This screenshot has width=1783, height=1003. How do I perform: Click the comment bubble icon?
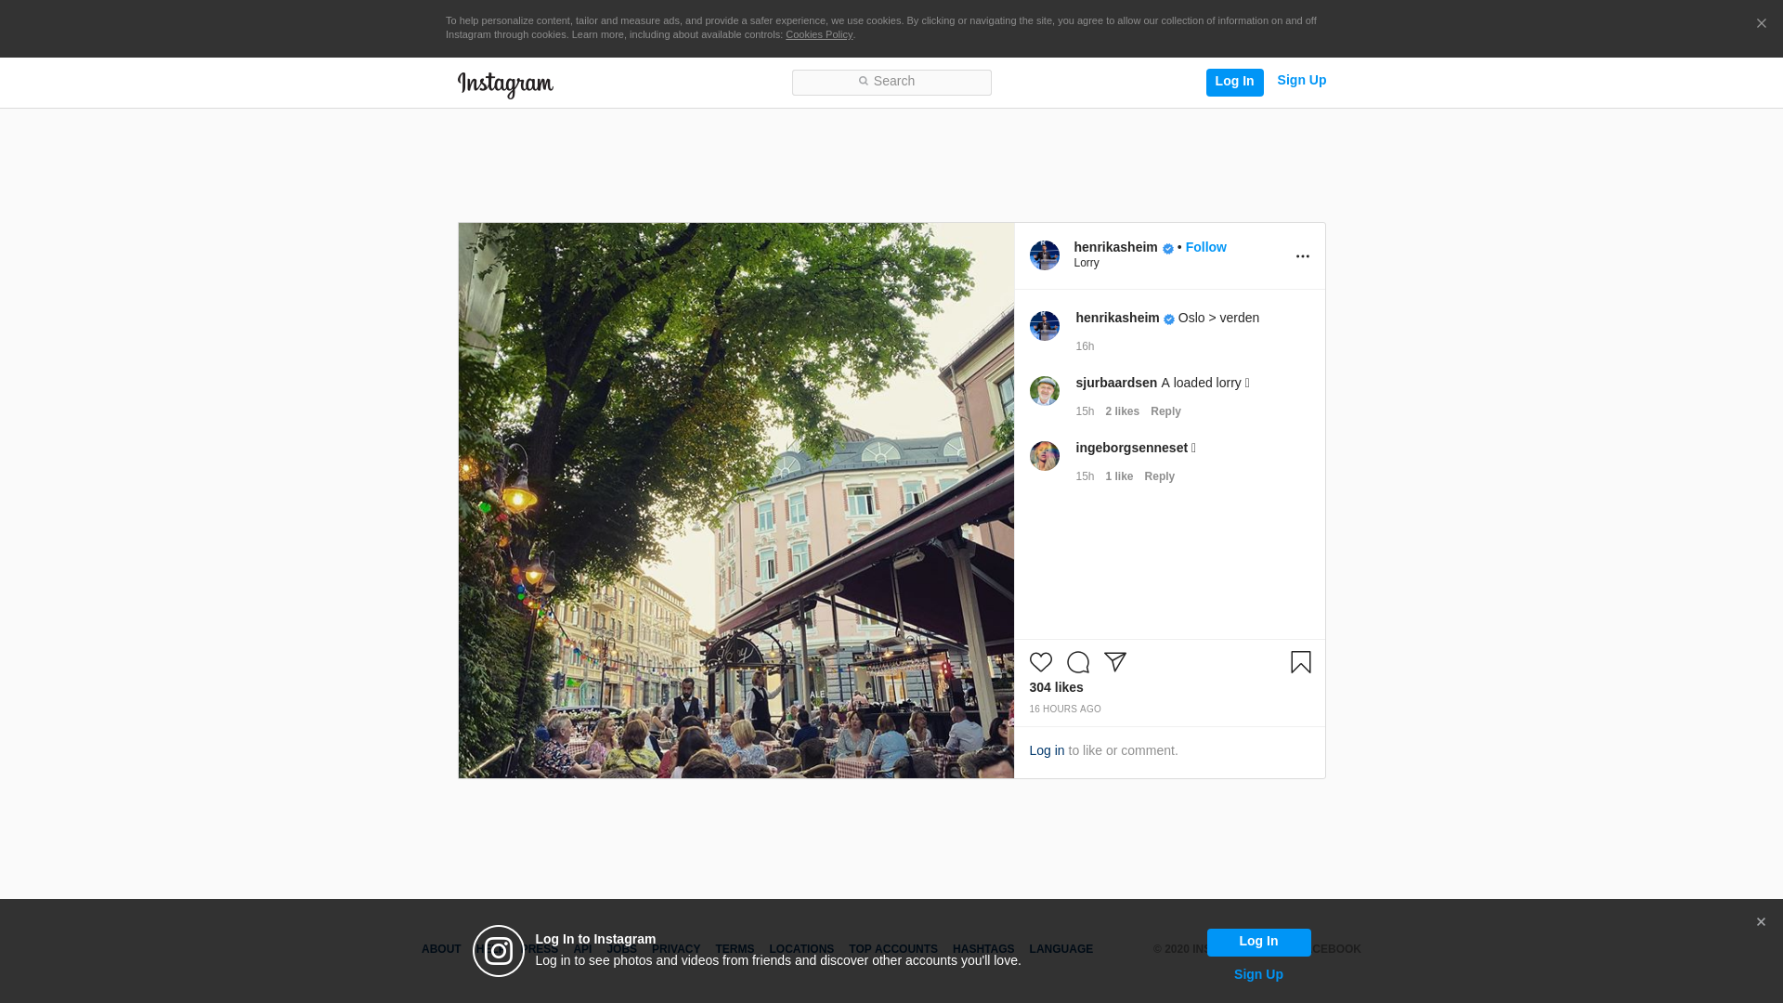point(1077,662)
